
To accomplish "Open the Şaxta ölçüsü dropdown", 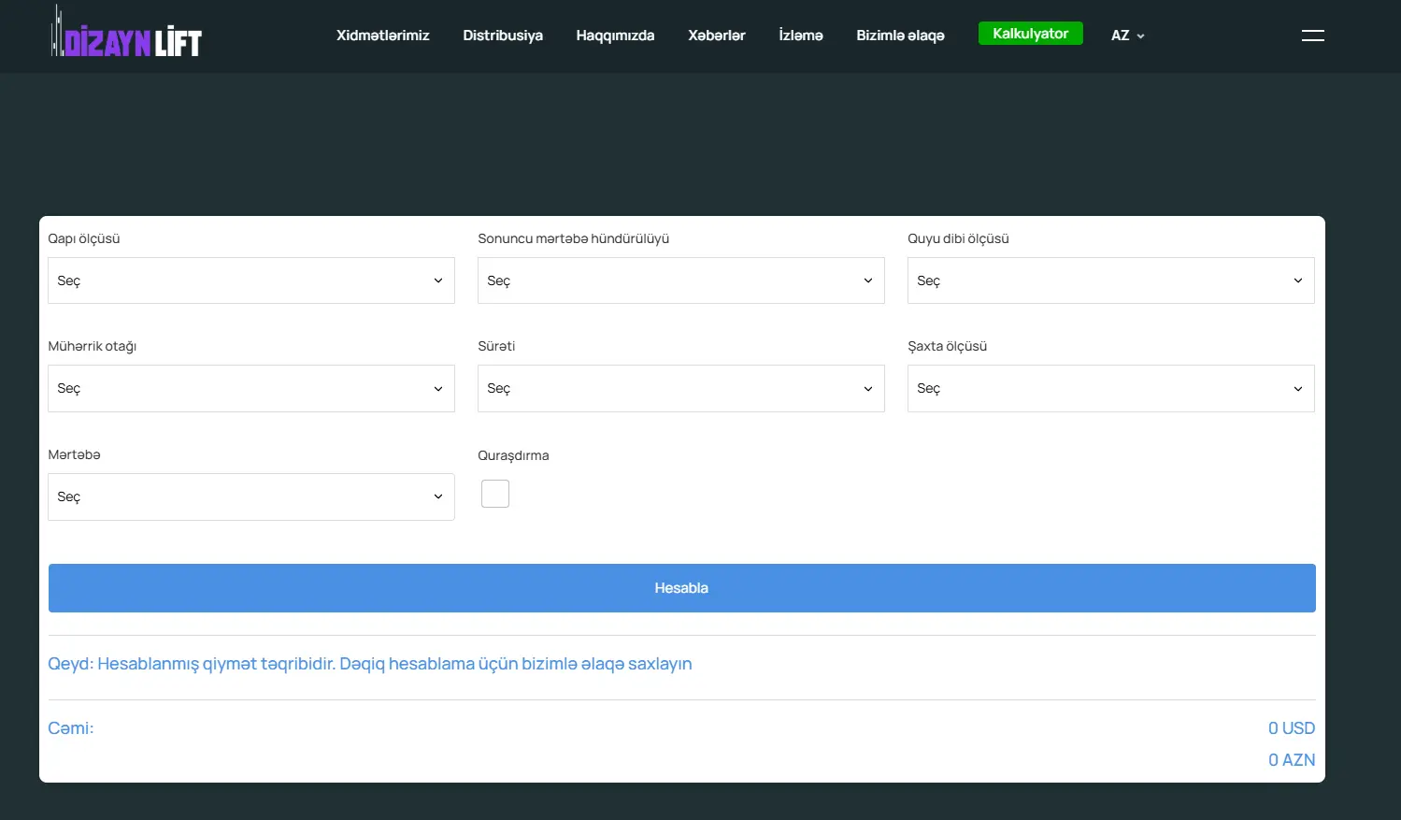I will tap(1110, 388).
